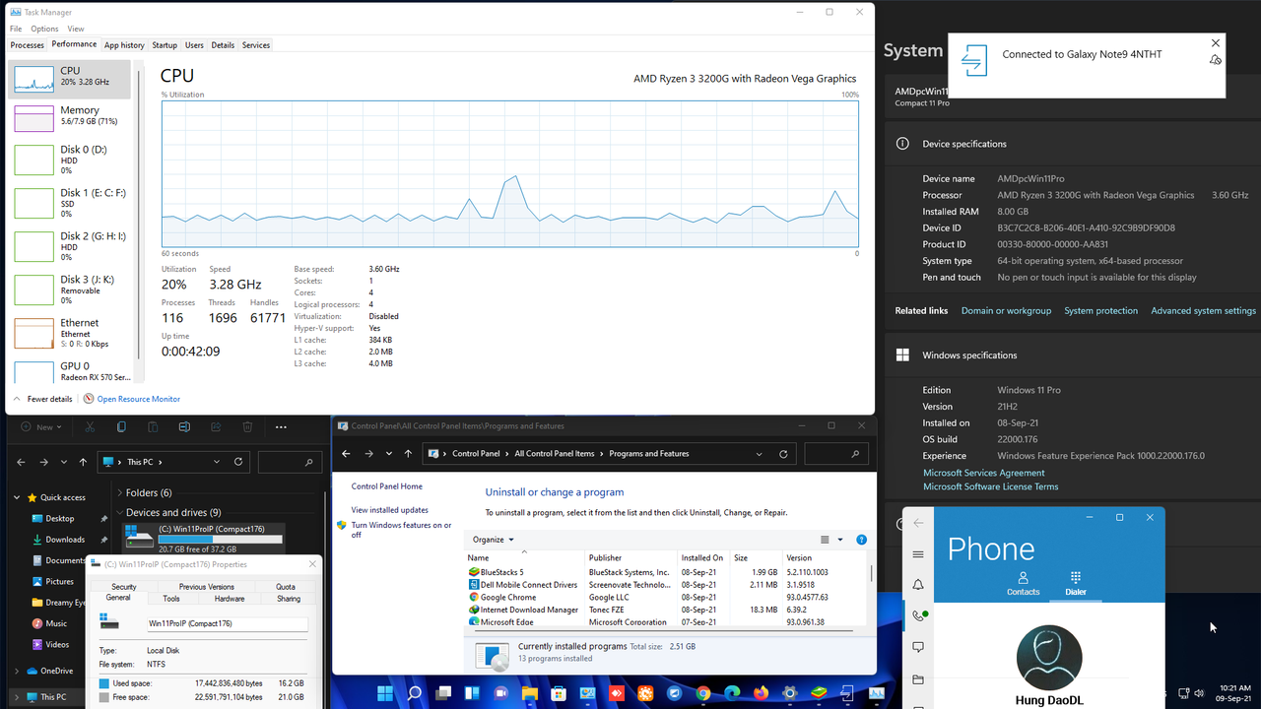Image resolution: width=1261 pixels, height=709 pixels.
Task: Switch to the Users tab
Action: click(x=194, y=45)
